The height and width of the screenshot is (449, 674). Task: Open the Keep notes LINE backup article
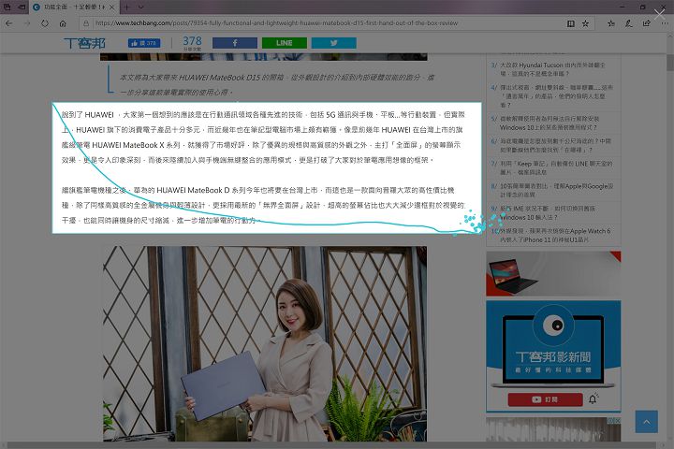[552, 167]
